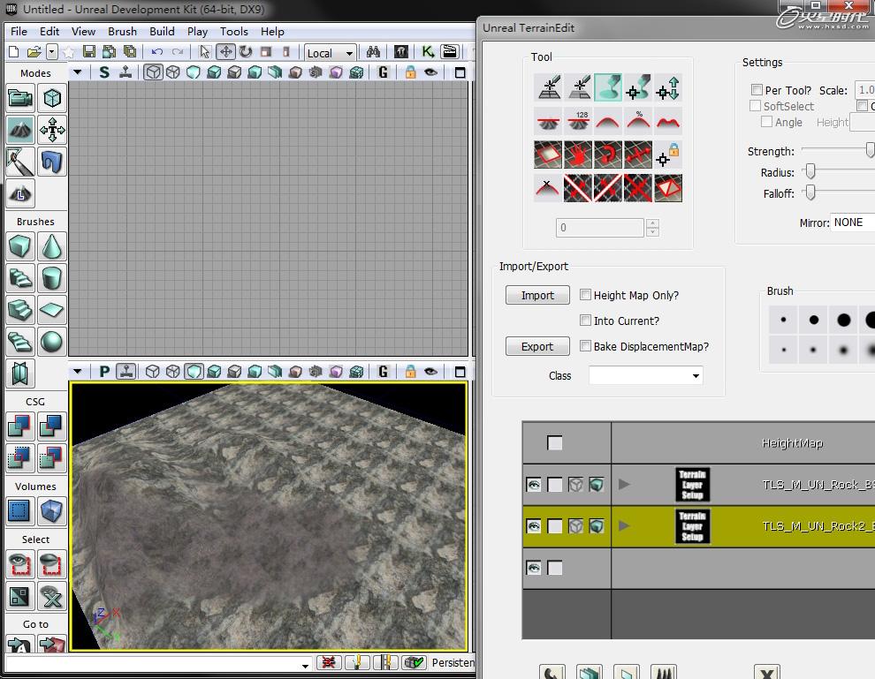
Task: Open the View menu
Action: point(83,31)
